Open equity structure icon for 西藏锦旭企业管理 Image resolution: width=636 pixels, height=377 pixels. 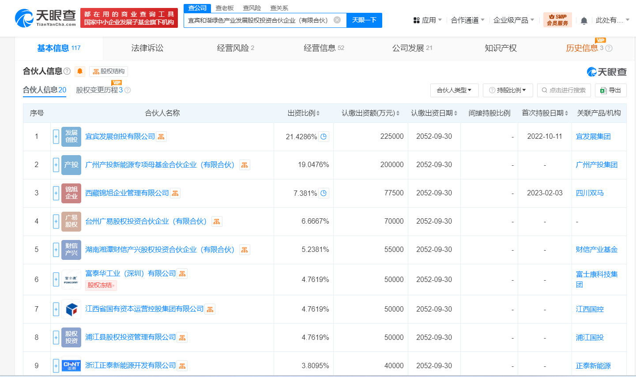(175, 193)
